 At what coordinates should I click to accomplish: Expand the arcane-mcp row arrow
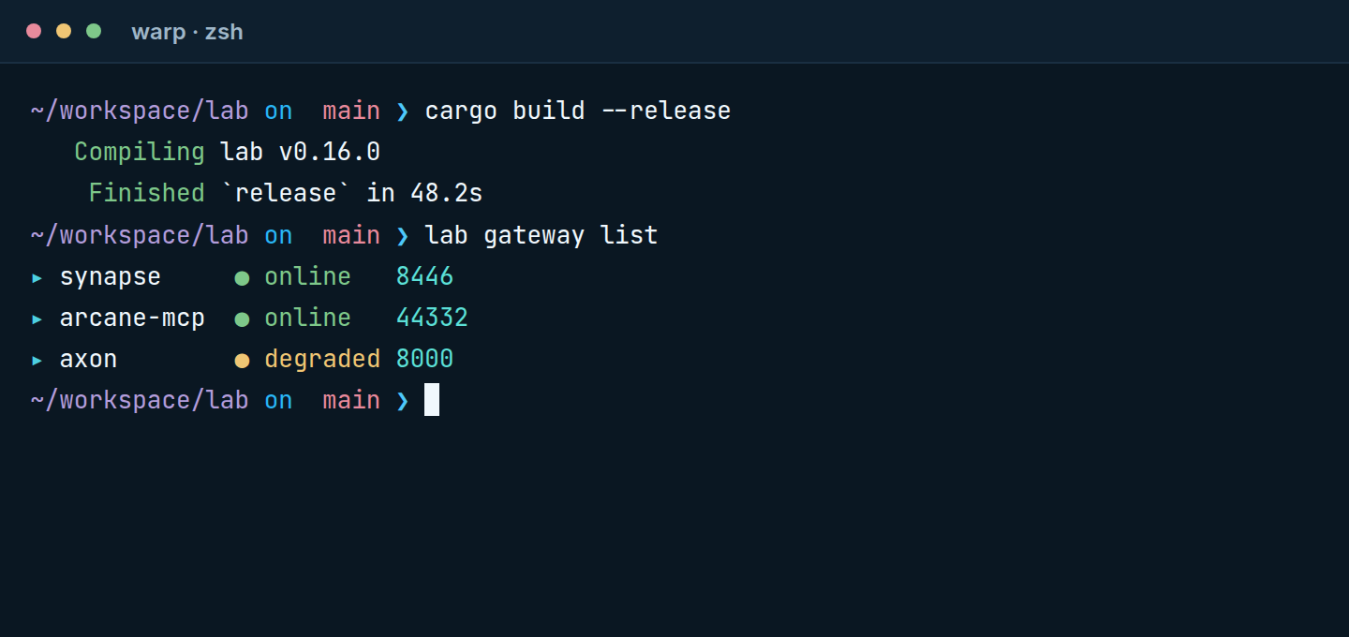(x=37, y=319)
